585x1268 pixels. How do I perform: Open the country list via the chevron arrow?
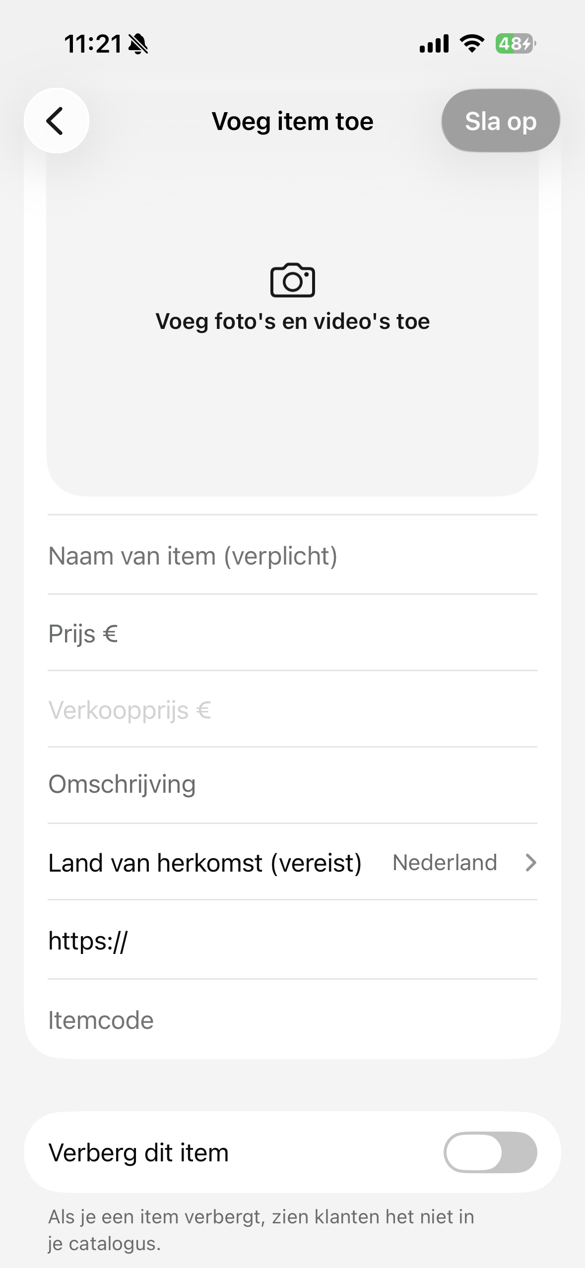(530, 863)
